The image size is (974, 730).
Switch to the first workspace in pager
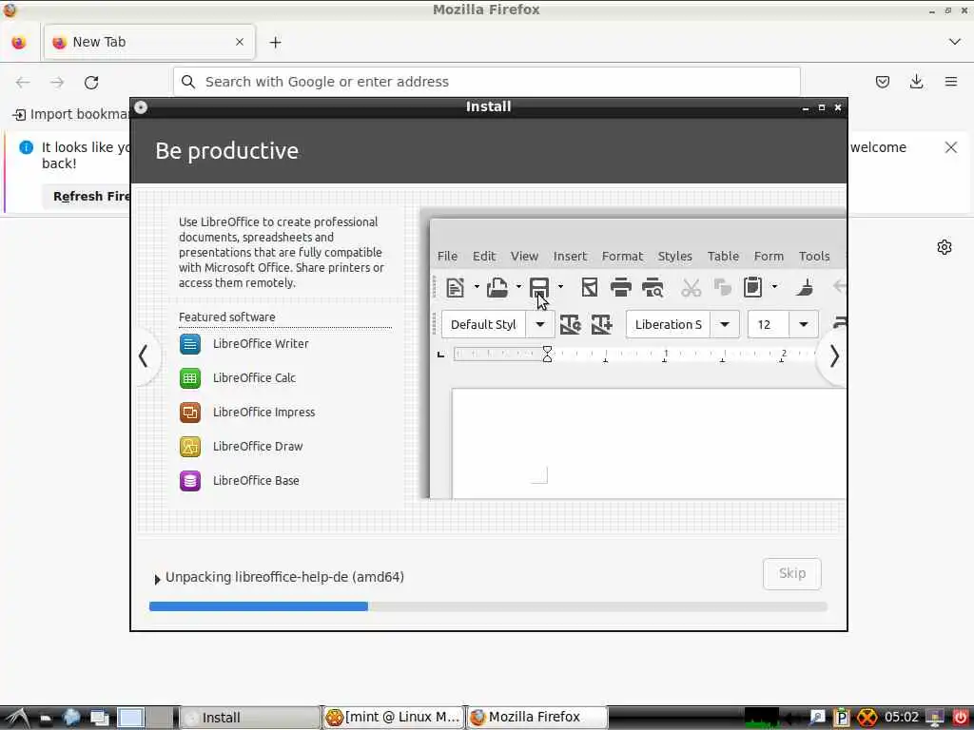click(x=131, y=719)
